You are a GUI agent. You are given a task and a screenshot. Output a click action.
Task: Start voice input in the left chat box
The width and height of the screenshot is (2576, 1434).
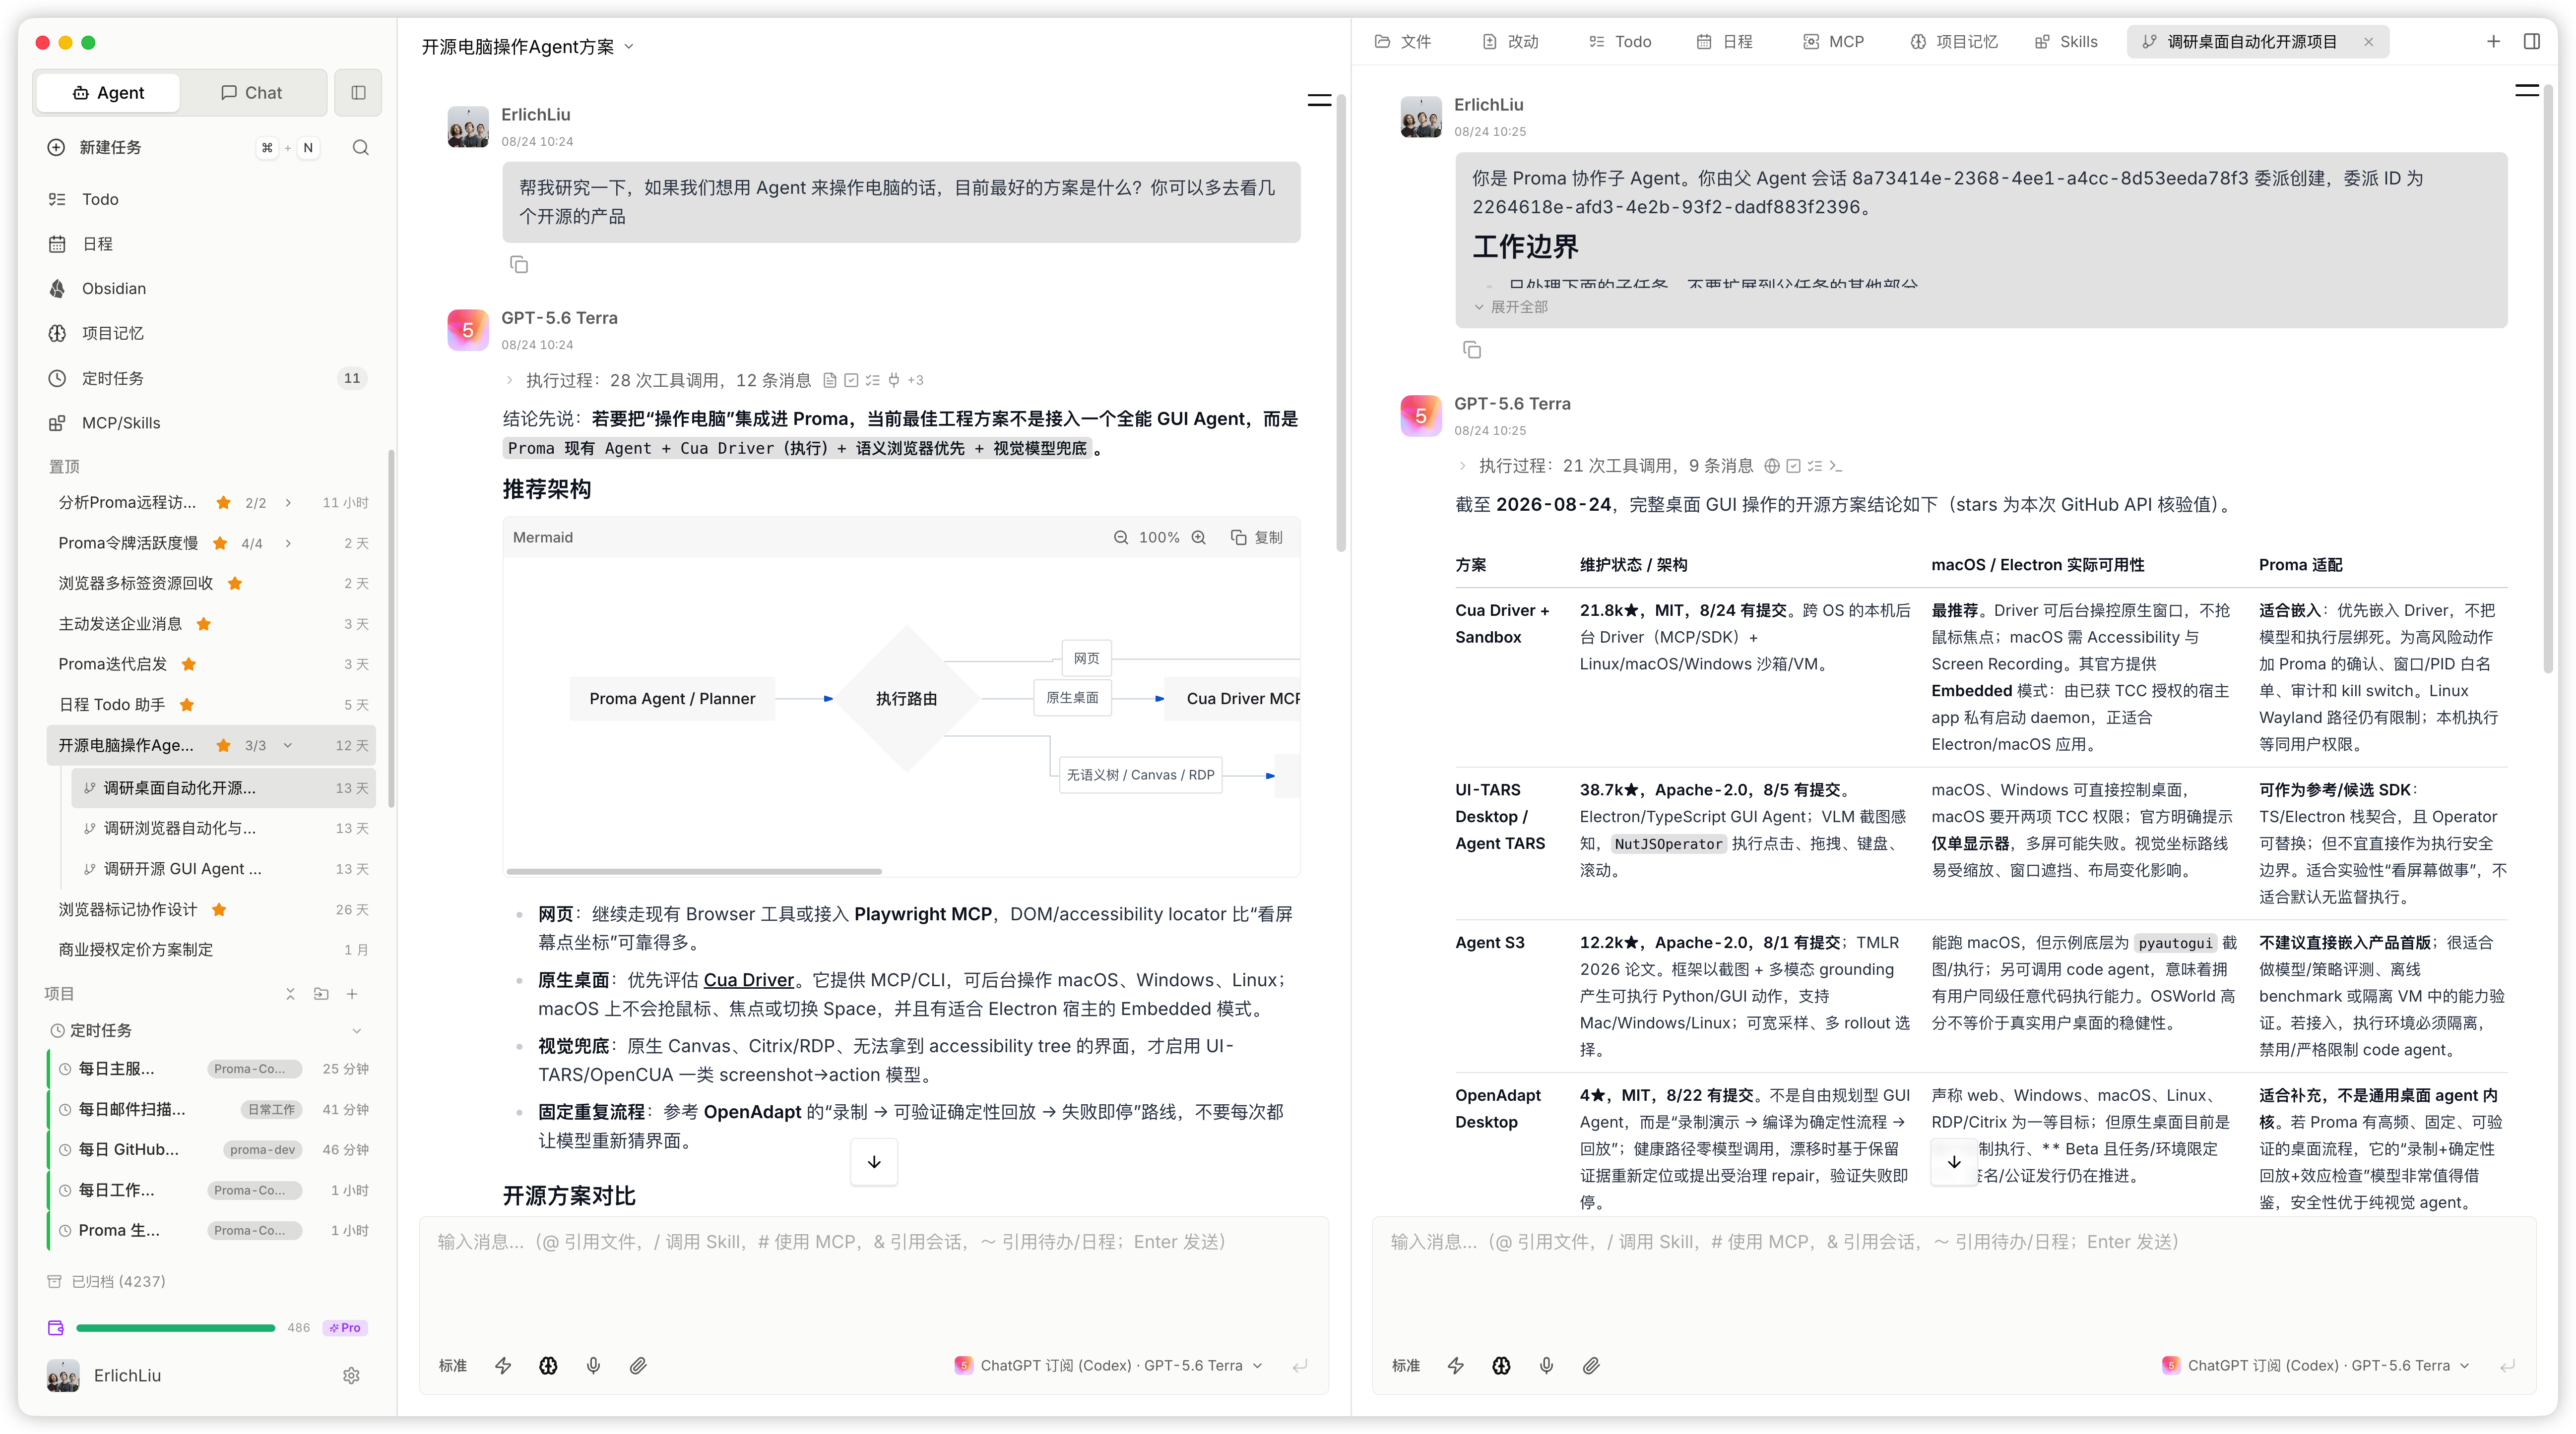593,1365
